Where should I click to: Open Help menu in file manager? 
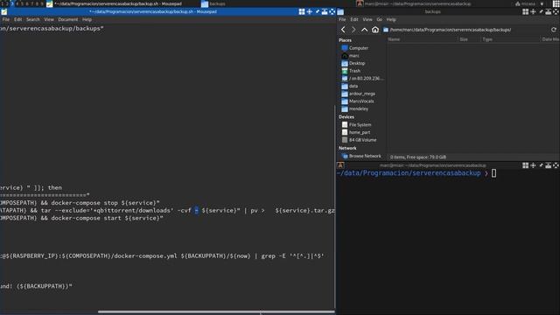click(x=391, y=19)
